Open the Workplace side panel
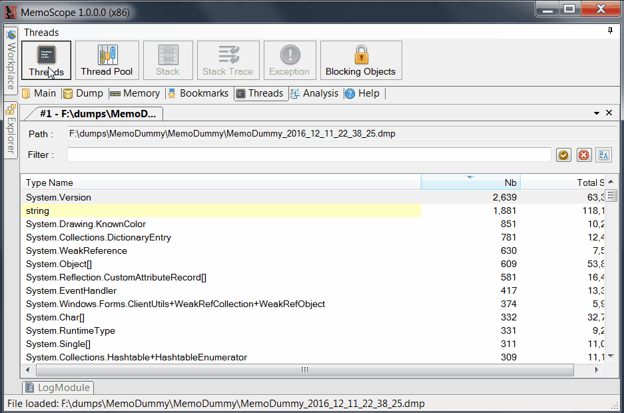This screenshot has height=413, width=624. (11, 61)
